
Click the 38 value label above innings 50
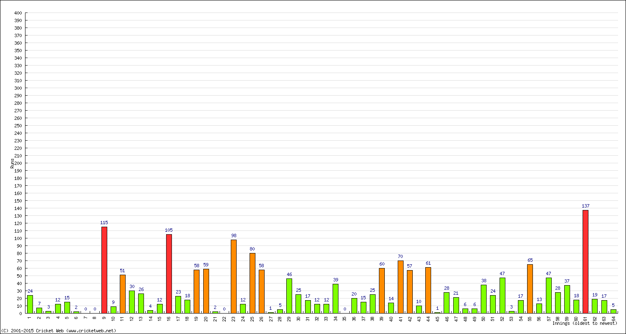(x=484, y=281)
